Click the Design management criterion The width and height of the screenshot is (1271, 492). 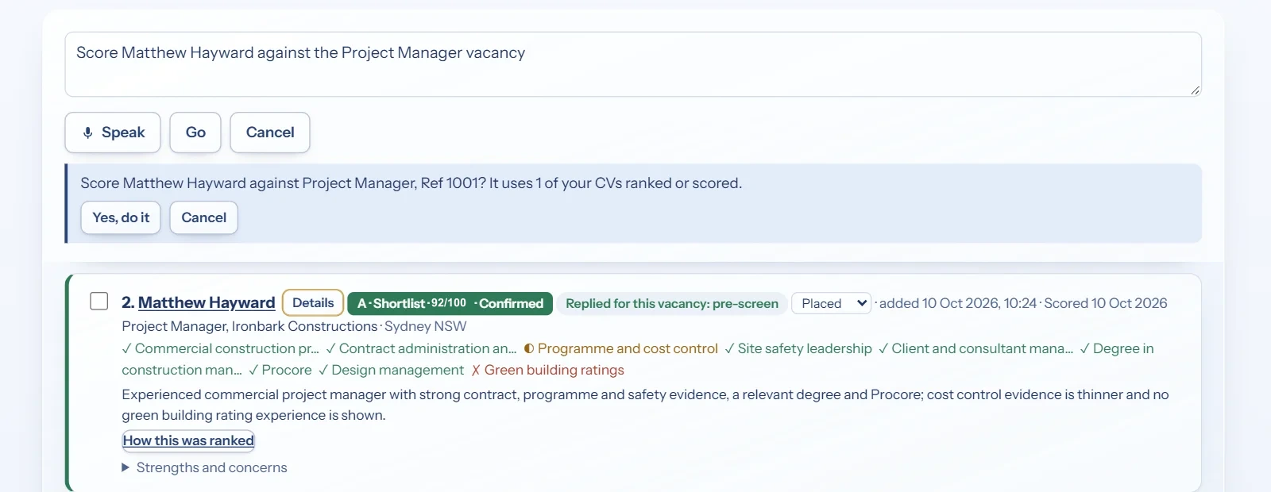(x=391, y=370)
